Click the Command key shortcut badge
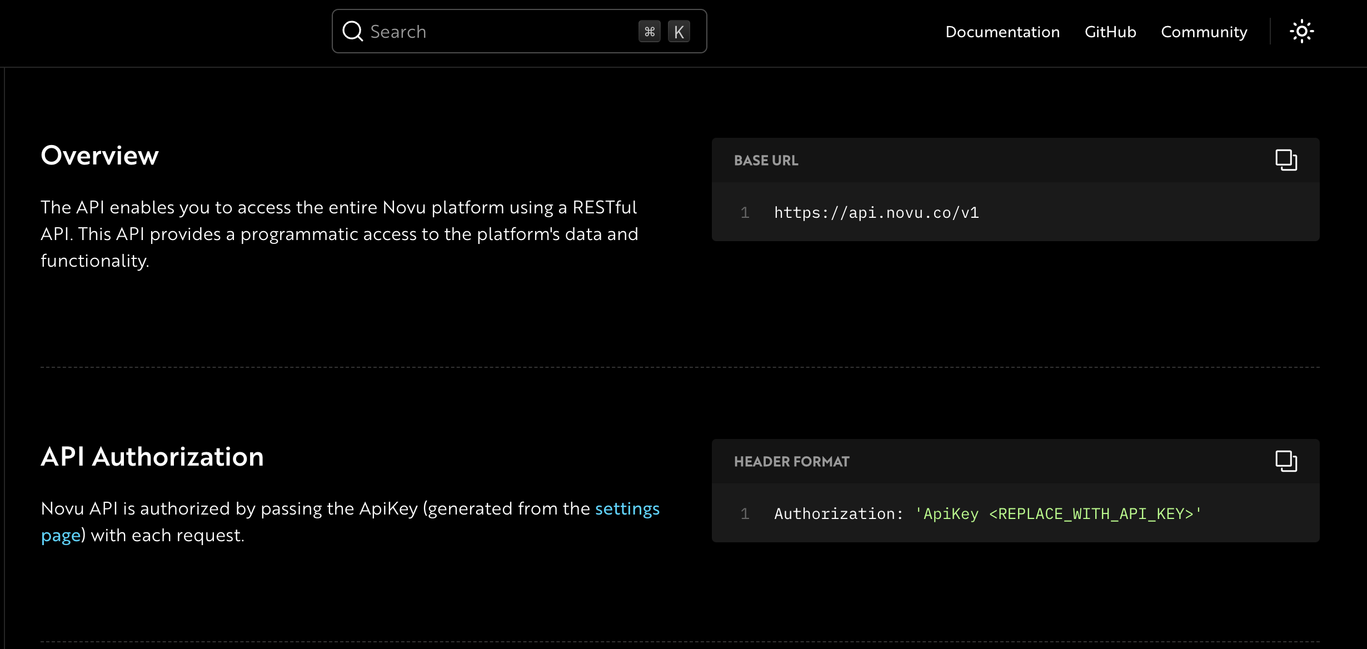 click(x=649, y=32)
